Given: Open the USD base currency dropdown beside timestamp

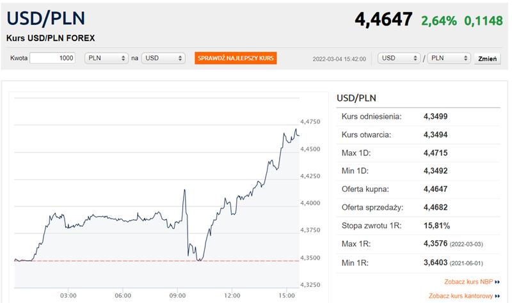Looking at the screenshot, I should pos(399,58).
